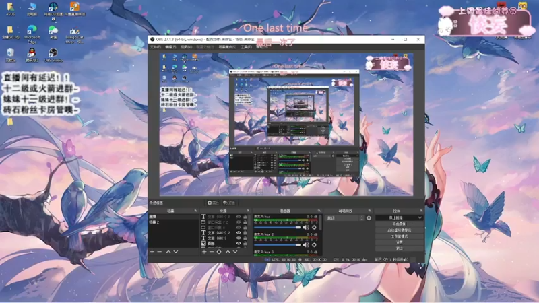Open 视图(V) menu
Screen dimensions: 539x303
187,47
